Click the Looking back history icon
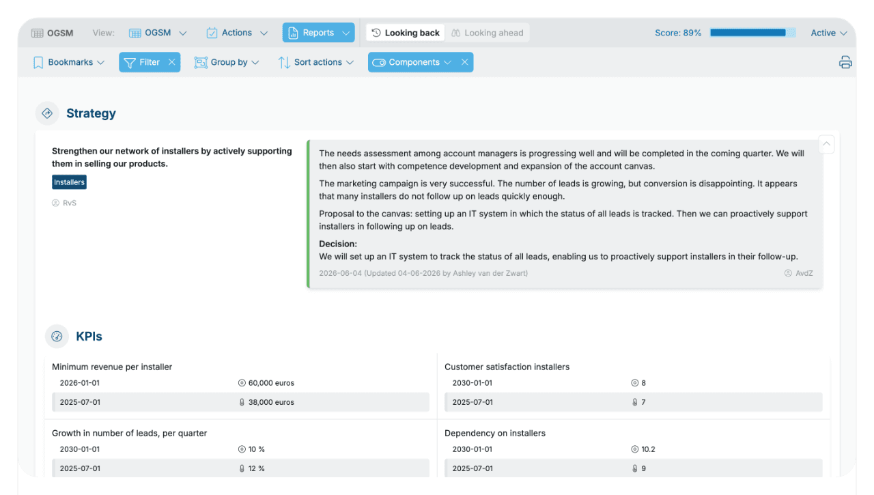 (376, 33)
